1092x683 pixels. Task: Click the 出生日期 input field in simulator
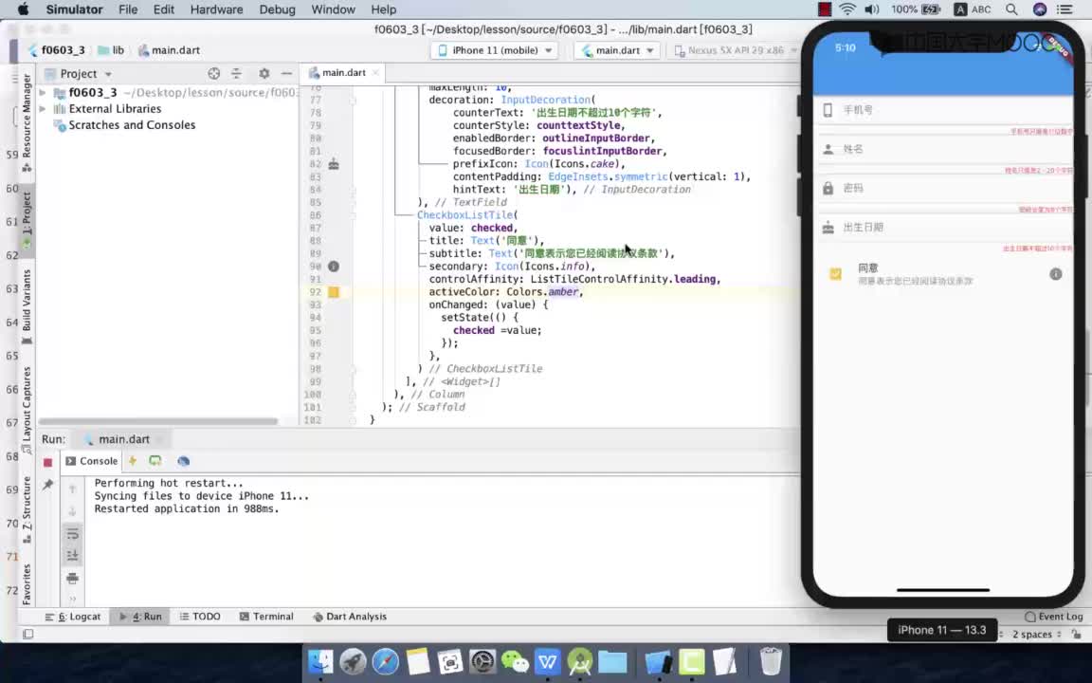pyautogui.click(x=943, y=228)
